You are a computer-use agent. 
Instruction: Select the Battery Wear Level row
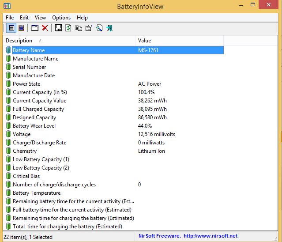coord(34,126)
